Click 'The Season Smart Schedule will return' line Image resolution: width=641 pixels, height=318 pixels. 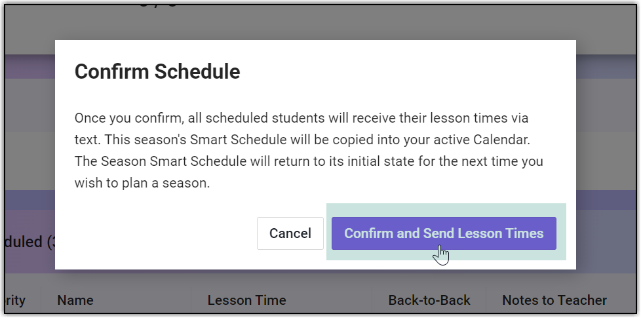point(184,161)
